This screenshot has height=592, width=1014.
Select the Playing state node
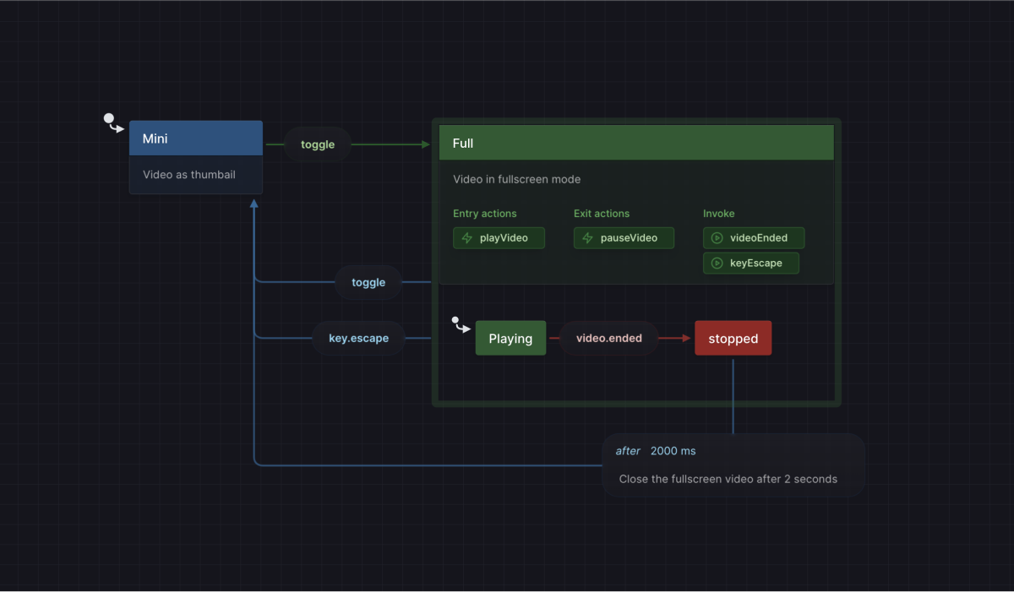pos(510,338)
